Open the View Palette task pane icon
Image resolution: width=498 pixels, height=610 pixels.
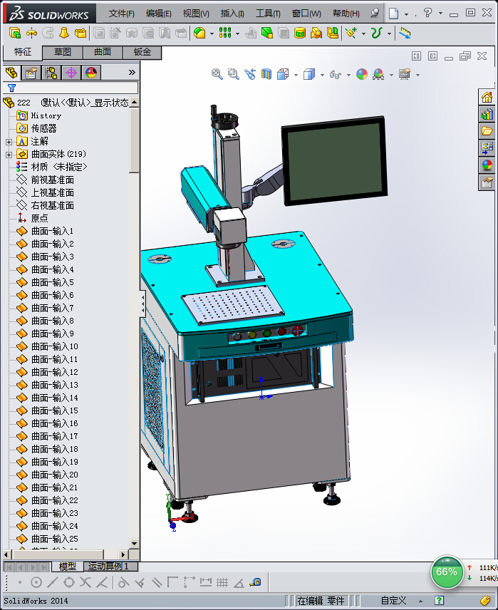pyautogui.click(x=487, y=148)
